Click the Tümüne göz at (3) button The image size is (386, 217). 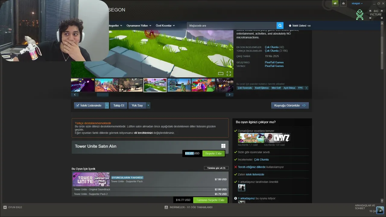pyautogui.click(x=216, y=168)
